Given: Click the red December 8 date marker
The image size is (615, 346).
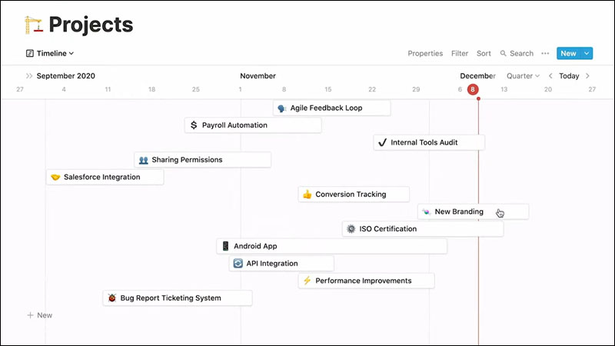Looking at the screenshot, I should tap(473, 89).
